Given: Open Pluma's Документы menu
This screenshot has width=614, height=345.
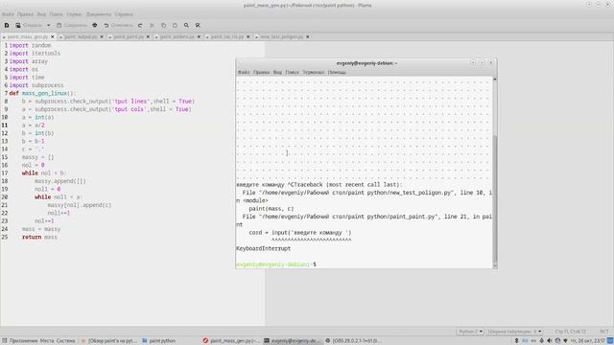Looking at the screenshot, I should click(98, 14).
